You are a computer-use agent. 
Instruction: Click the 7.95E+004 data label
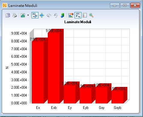38,39
